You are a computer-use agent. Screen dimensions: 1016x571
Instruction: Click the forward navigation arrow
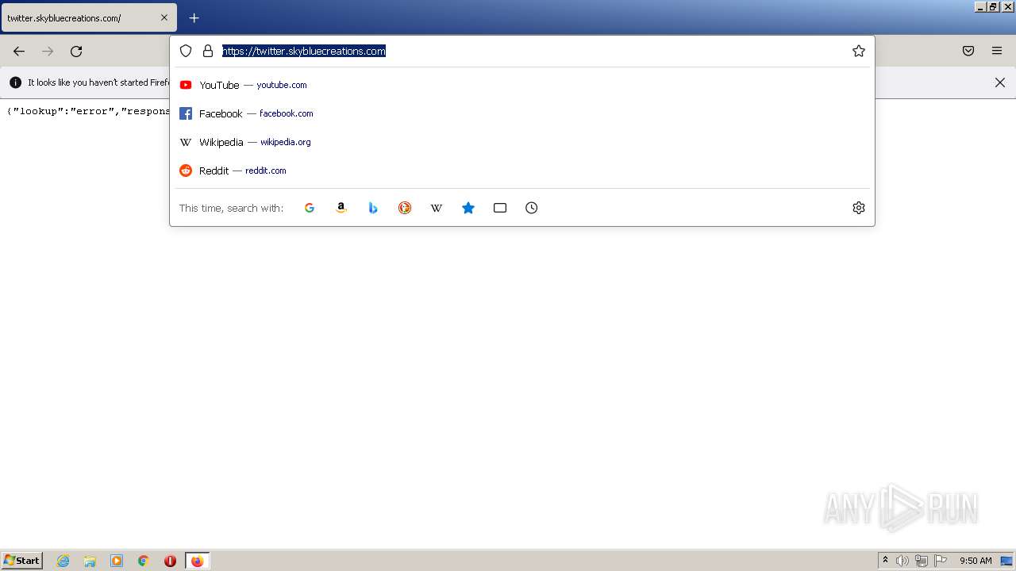(x=48, y=51)
